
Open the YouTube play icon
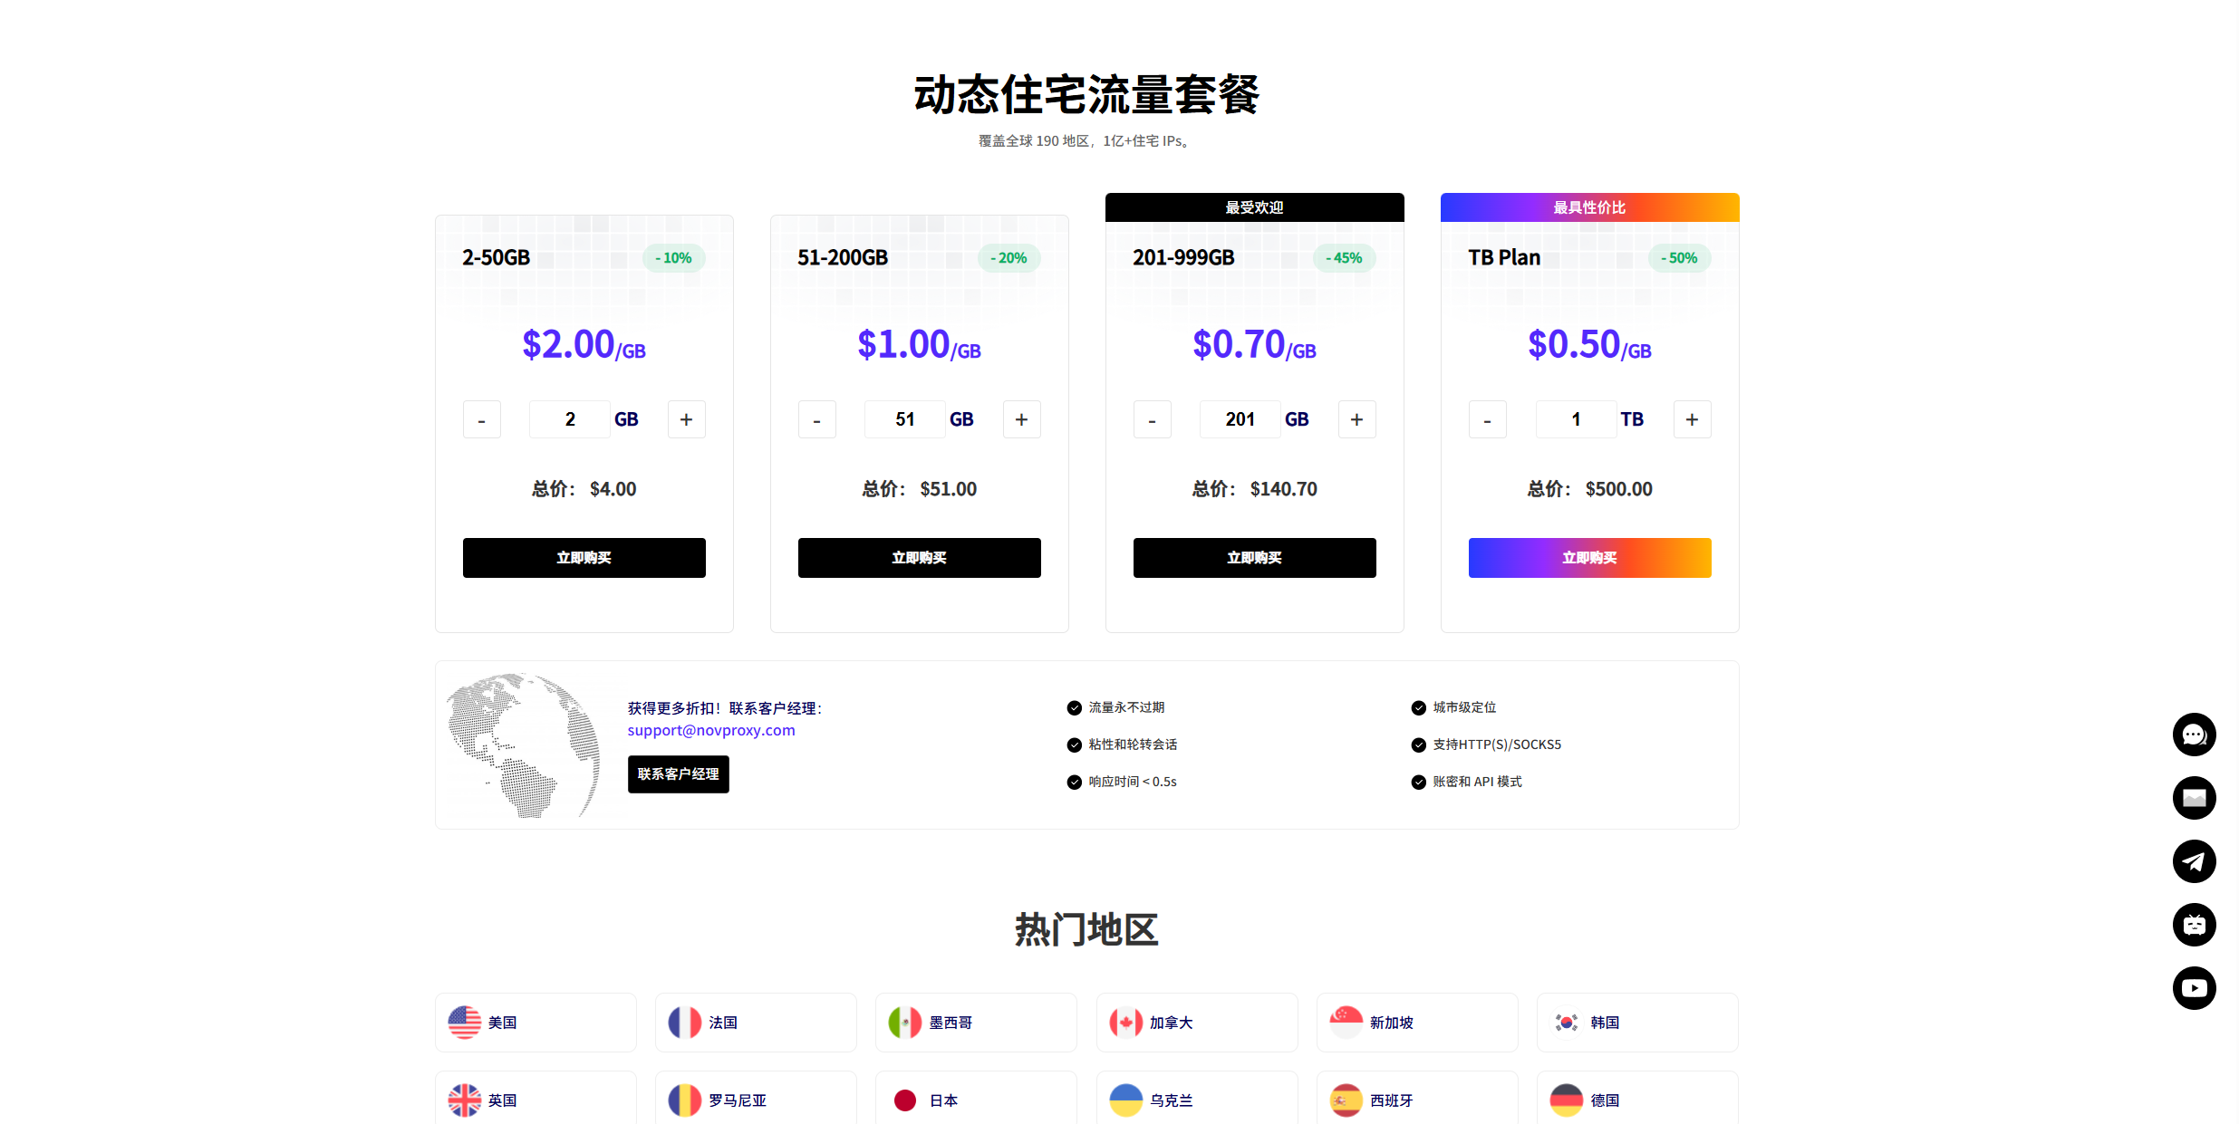click(x=2194, y=988)
